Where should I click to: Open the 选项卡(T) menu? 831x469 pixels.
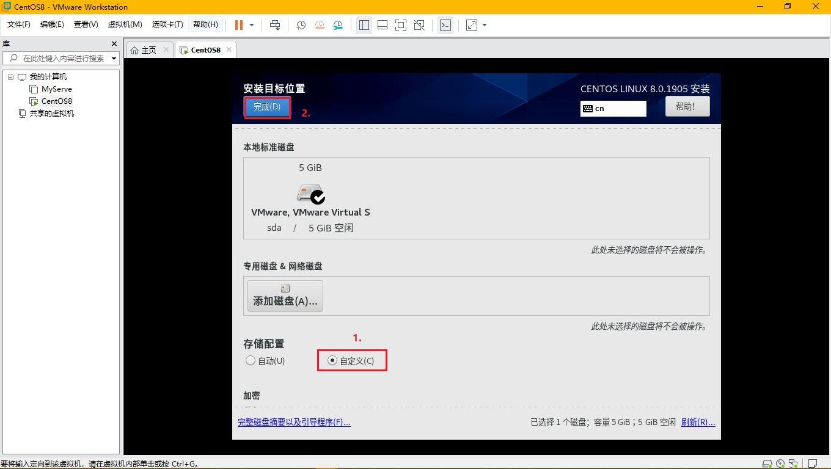pos(167,24)
